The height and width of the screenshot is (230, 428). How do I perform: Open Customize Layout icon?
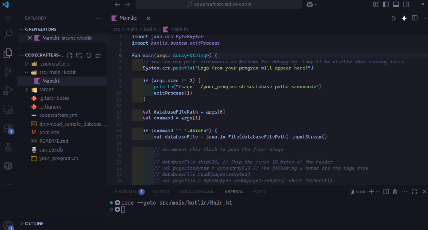pos(376,4)
